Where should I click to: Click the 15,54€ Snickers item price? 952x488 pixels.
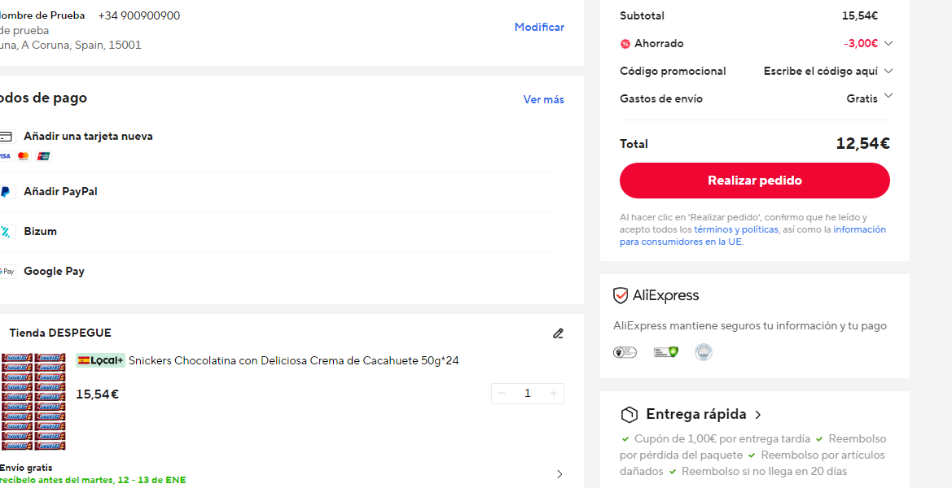pos(97,394)
